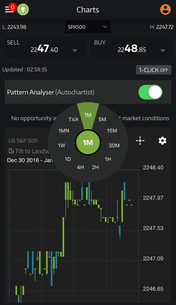The height and width of the screenshot is (305, 176).
Task: Select the 1W weekly timeframe
Action: tap(62, 145)
